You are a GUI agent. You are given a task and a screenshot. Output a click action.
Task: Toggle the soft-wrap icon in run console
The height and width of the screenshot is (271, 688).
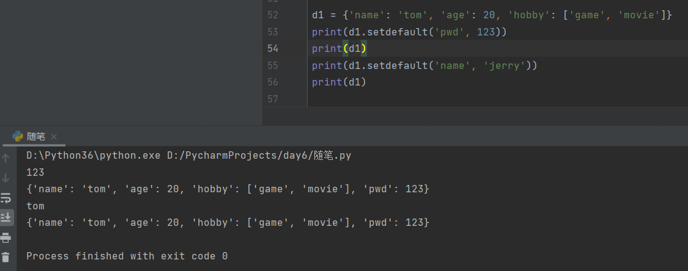coord(6,198)
